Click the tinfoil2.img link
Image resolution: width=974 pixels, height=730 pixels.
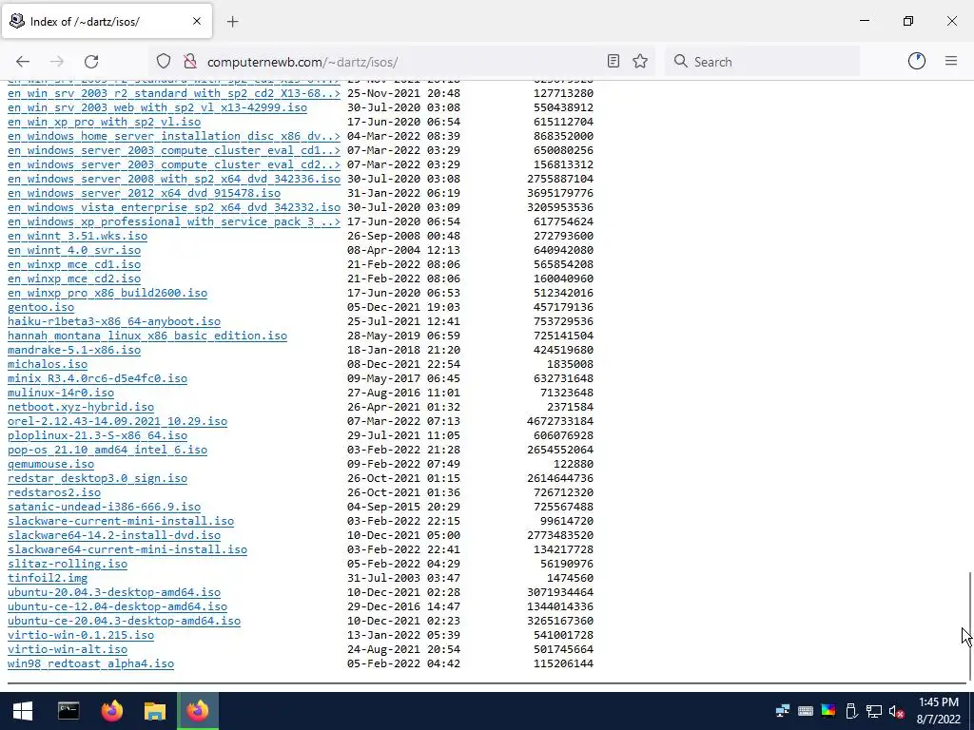(x=48, y=579)
